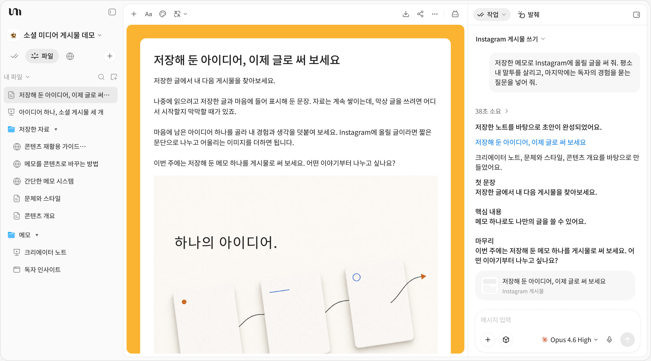Open the 작업 dropdown in the chat panel
This screenshot has width=651, height=361.
point(492,15)
